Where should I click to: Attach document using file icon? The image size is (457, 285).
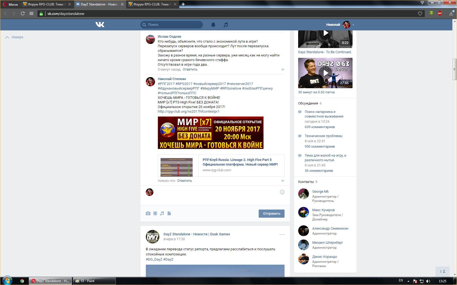pos(169,213)
